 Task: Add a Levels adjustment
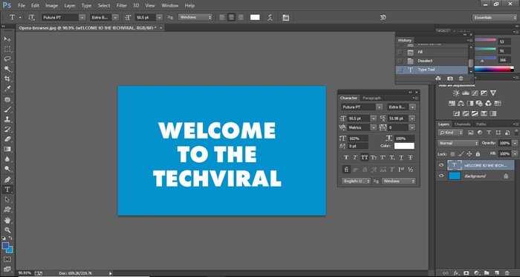(x=466, y=93)
